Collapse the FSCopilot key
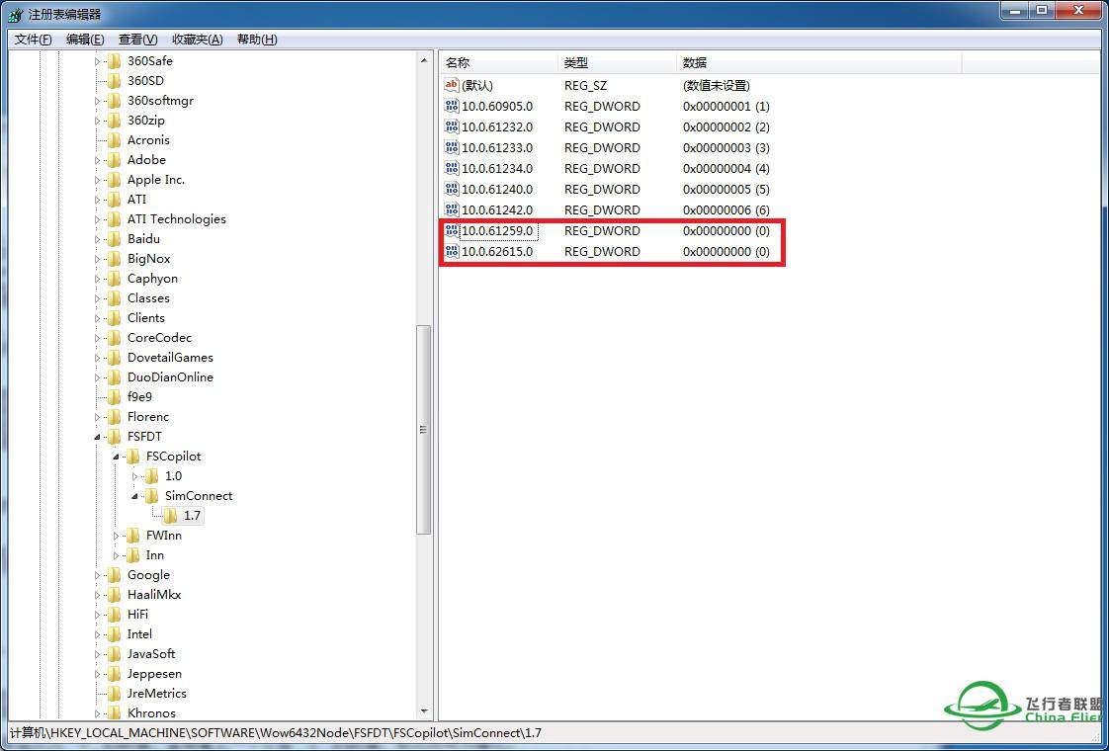Image resolution: width=1109 pixels, height=751 pixels. point(116,458)
